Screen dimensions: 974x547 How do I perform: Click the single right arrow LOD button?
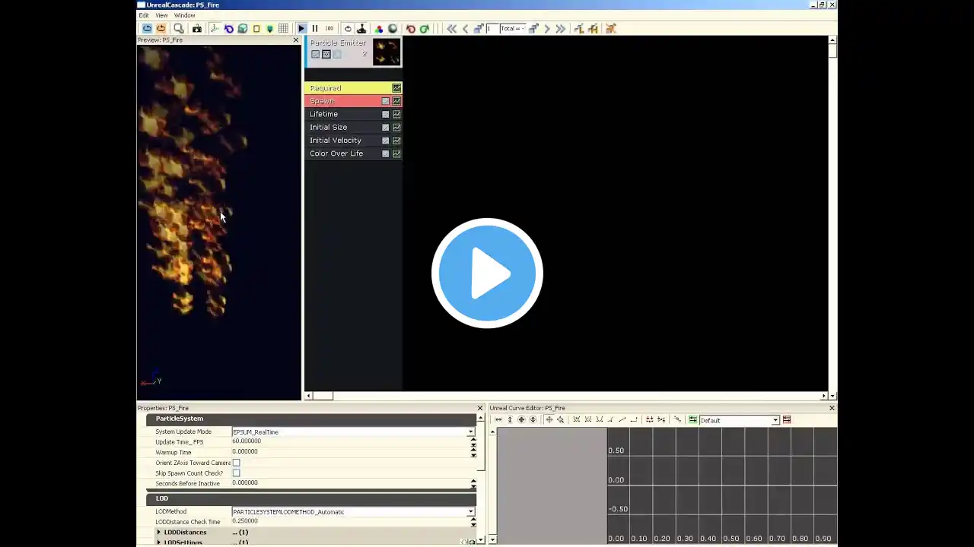click(547, 29)
